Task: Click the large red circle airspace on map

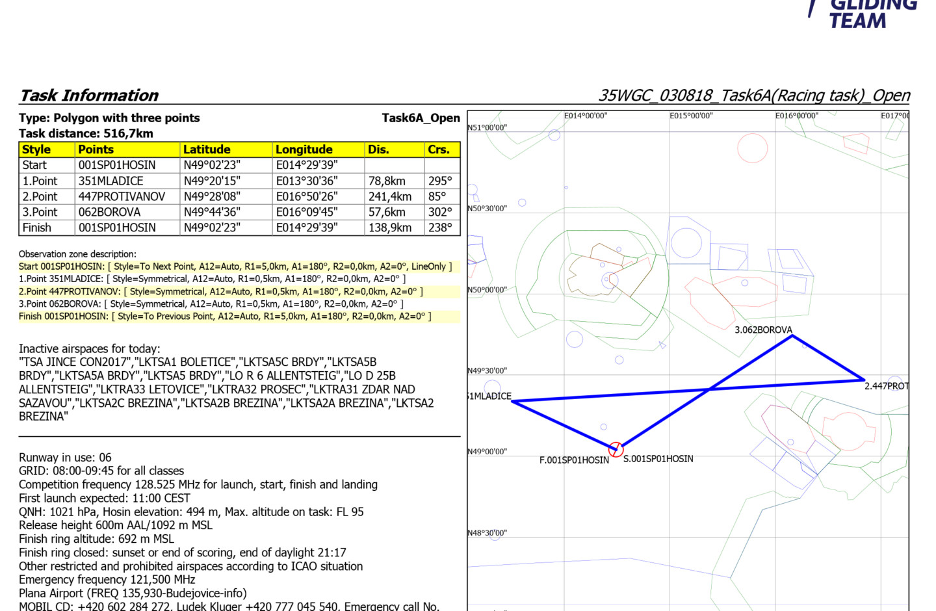Action: [x=753, y=148]
